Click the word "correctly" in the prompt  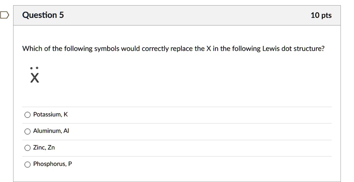(156, 49)
